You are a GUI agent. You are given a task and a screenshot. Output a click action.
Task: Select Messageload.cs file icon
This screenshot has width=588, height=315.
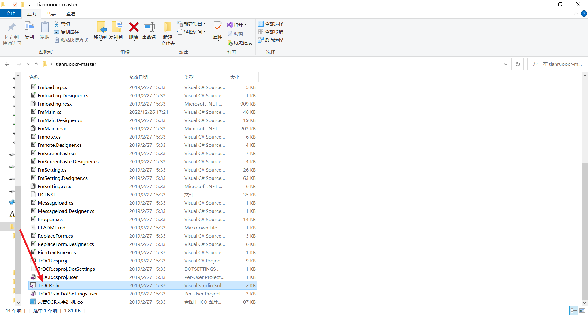tap(33, 203)
